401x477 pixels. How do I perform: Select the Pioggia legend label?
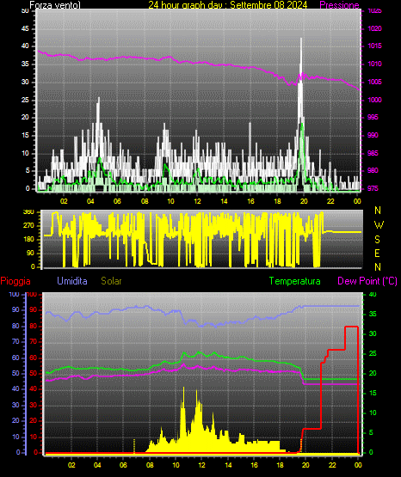15,281
